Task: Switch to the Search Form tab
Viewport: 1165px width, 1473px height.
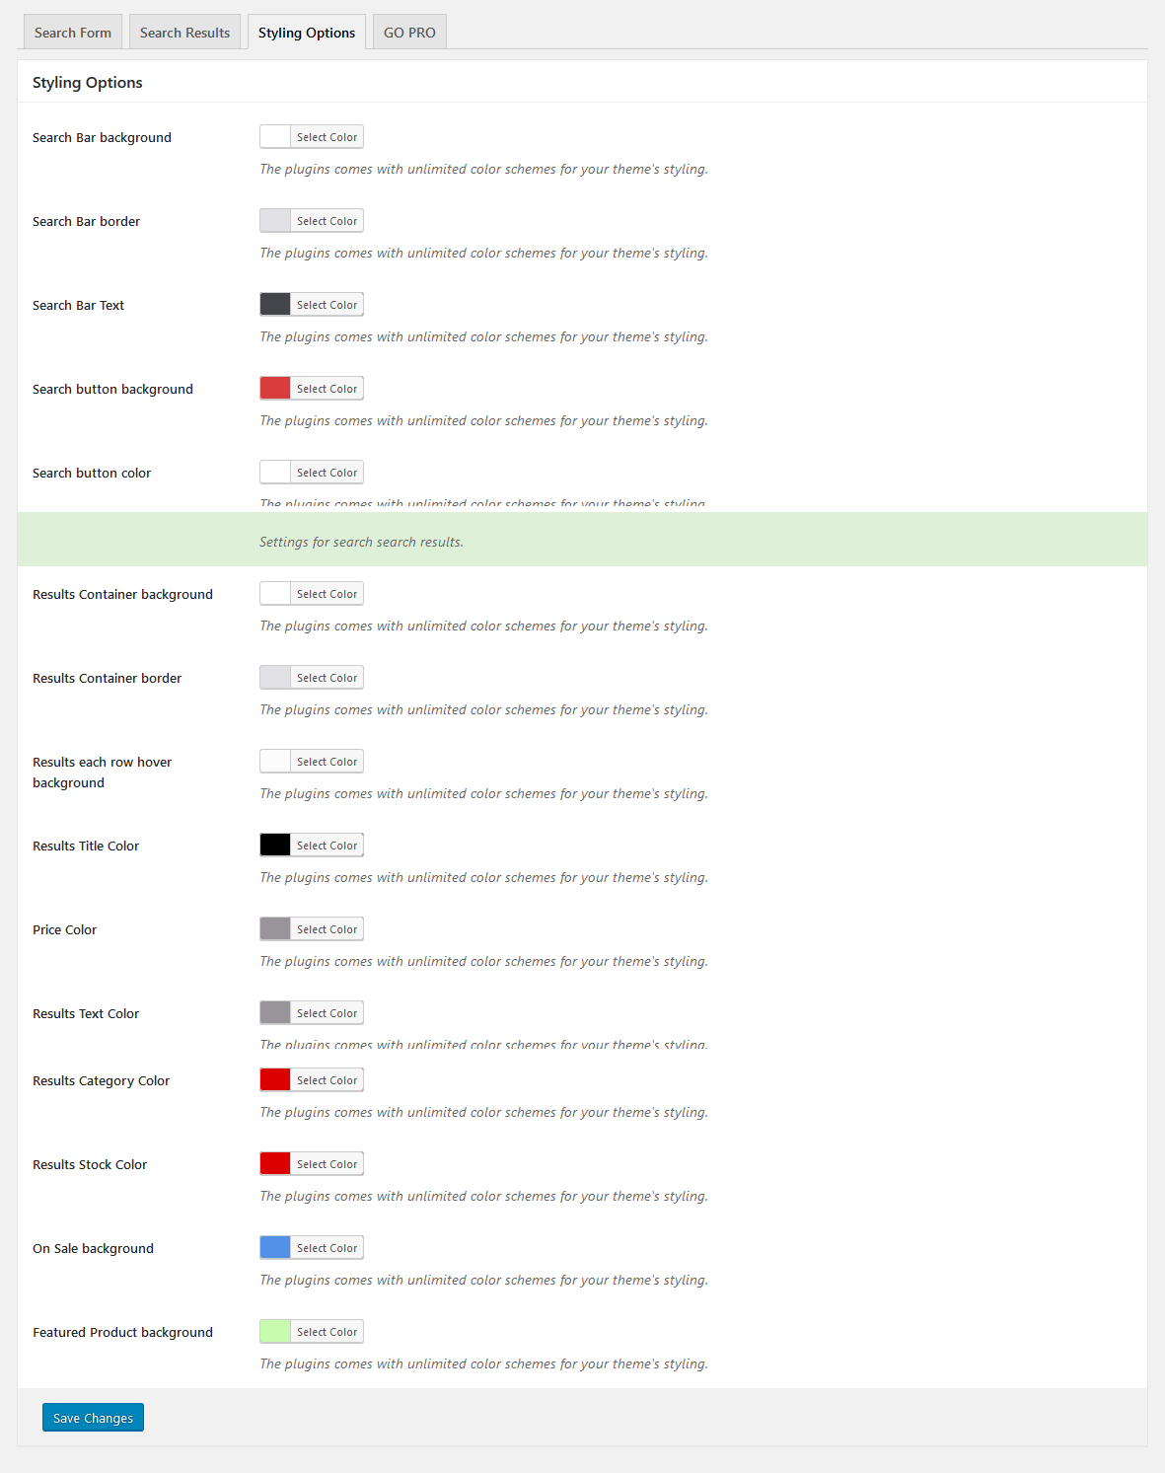Action: click(73, 33)
